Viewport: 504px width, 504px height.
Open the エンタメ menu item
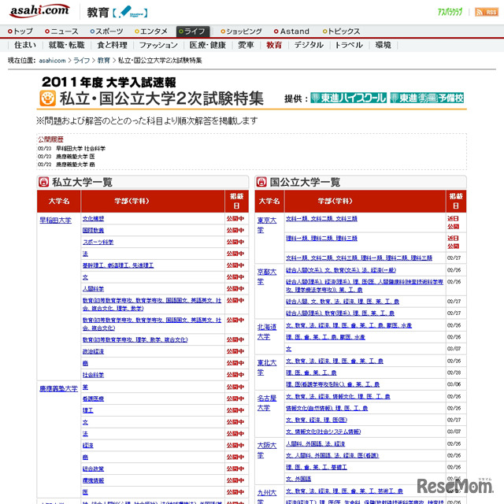tap(151, 31)
